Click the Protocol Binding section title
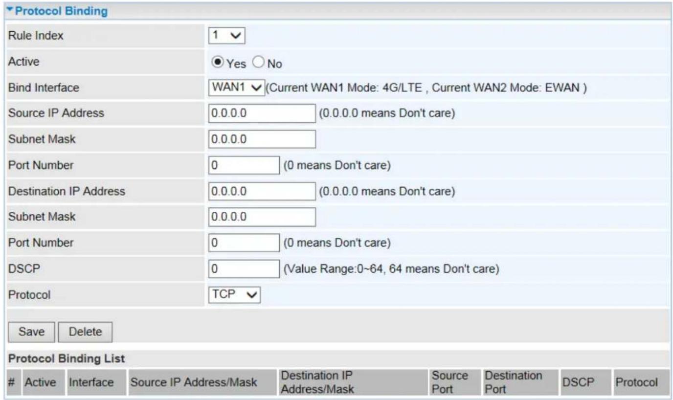This screenshot has height=400, width=673. click(x=61, y=11)
